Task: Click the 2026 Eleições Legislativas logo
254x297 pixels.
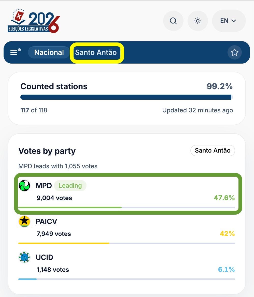Action: pos(34,21)
